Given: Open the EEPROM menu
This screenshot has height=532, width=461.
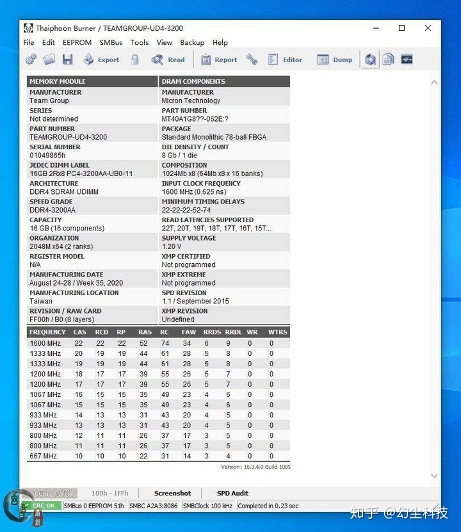Looking at the screenshot, I should pyautogui.click(x=77, y=42).
